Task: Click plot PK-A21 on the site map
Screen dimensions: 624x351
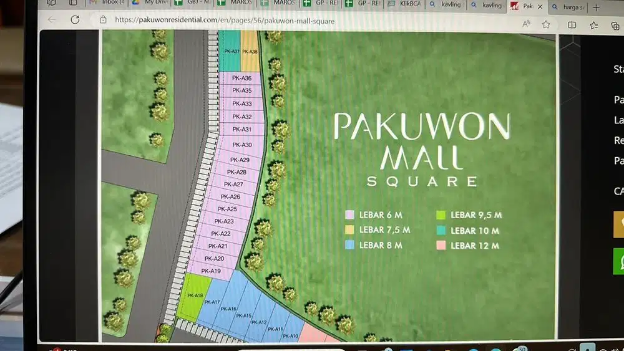Action: coord(217,246)
